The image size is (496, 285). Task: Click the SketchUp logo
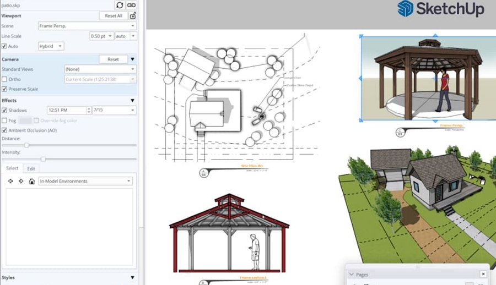(441, 9)
